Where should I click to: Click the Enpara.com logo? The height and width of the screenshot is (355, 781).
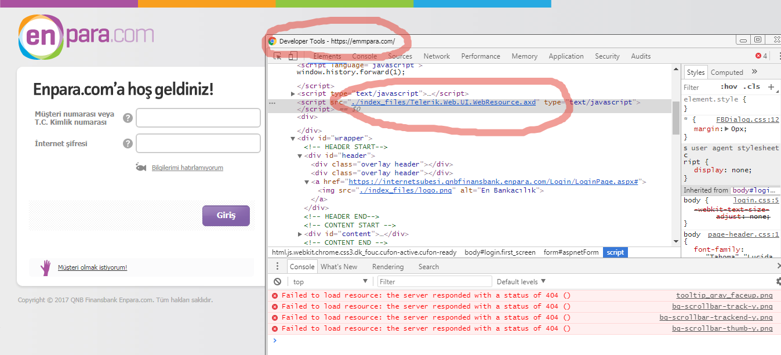tap(86, 37)
